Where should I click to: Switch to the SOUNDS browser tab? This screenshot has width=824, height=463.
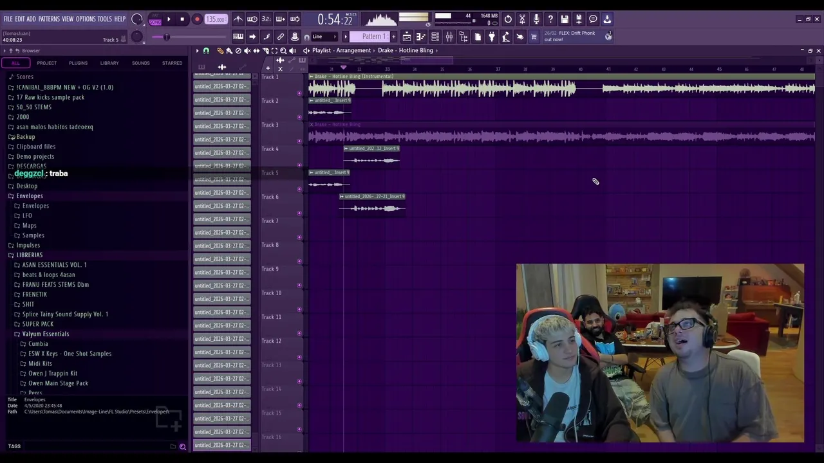(x=140, y=63)
